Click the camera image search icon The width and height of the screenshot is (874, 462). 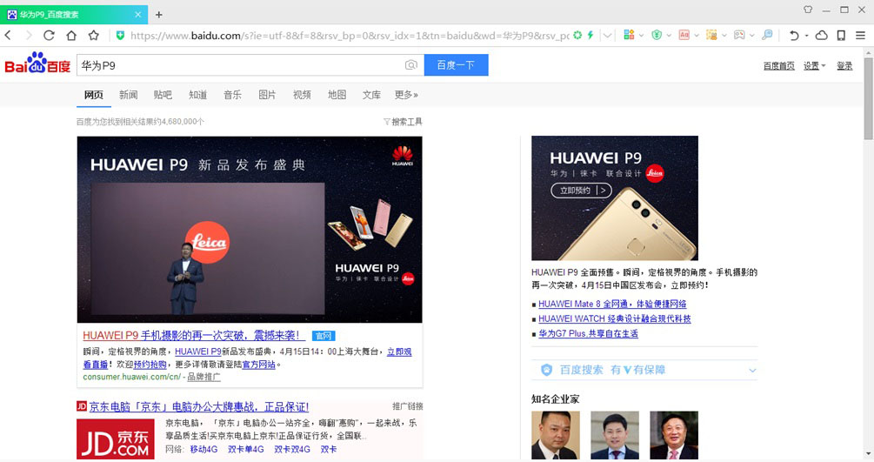pos(410,65)
